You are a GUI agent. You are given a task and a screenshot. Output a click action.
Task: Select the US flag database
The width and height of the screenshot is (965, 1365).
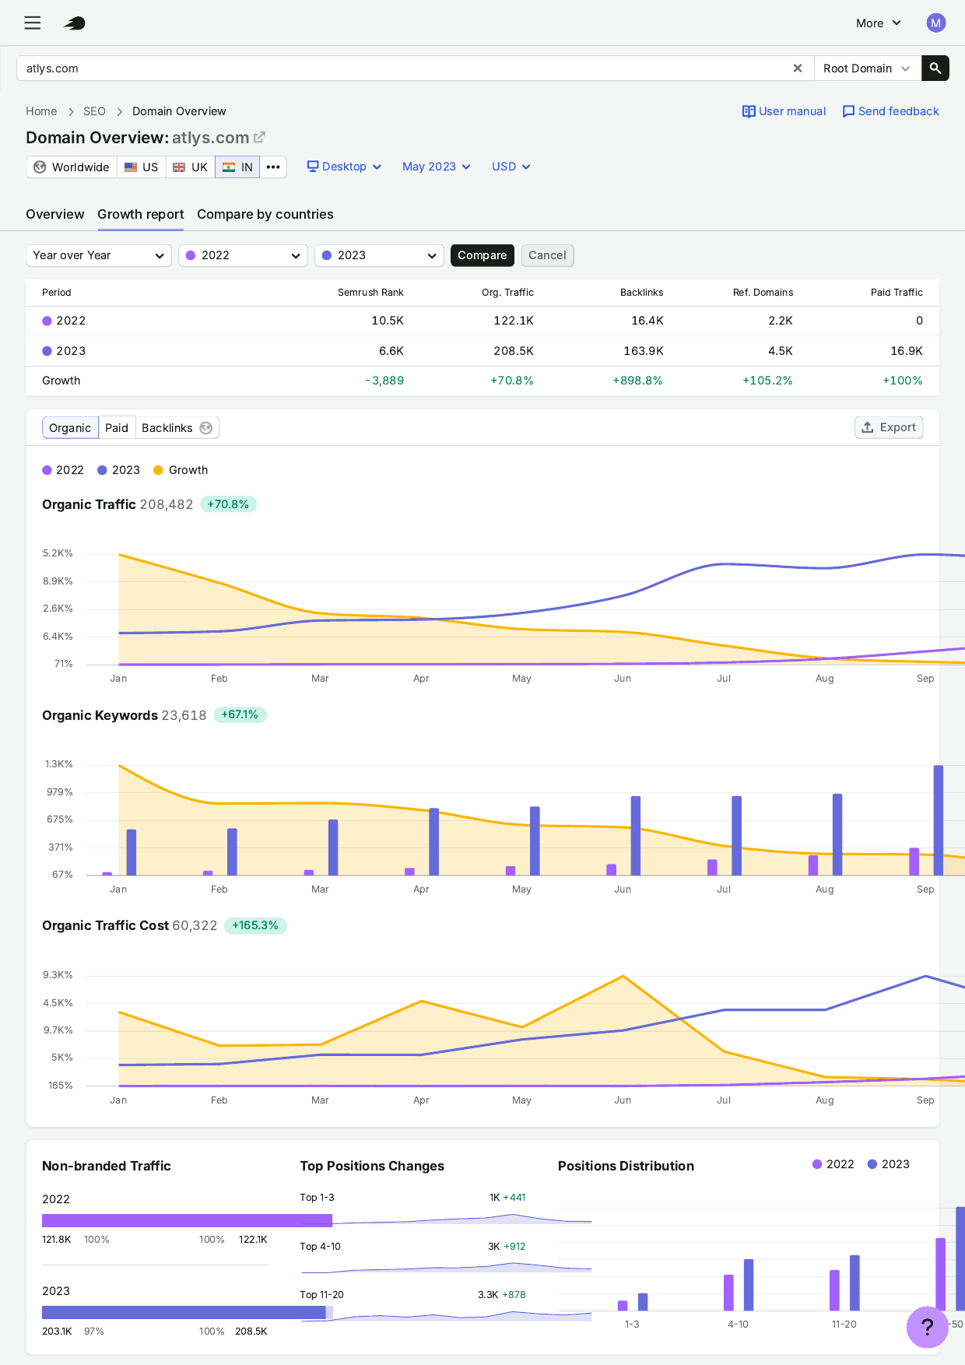pos(142,167)
